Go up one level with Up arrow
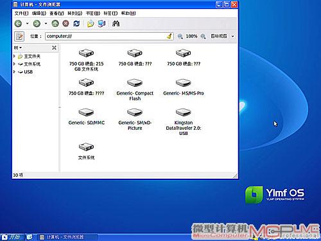The height and width of the screenshot is (241, 321). coord(55,24)
